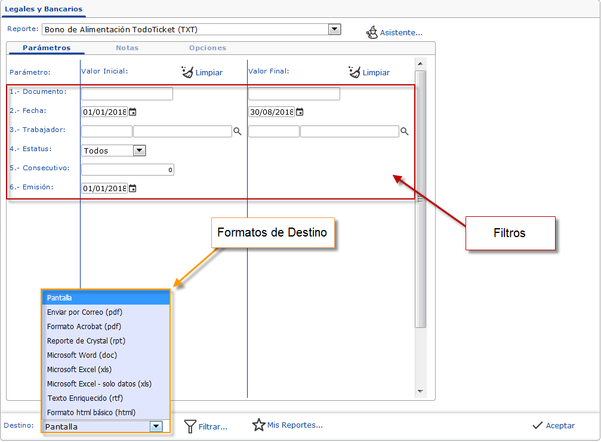Click the magnifier to search the final Trabajador
This screenshot has width=601, height=442.
click(404, 131)
